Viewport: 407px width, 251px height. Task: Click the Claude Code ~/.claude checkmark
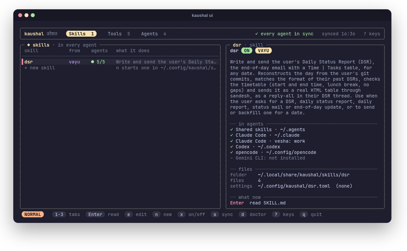pos(232,135)
